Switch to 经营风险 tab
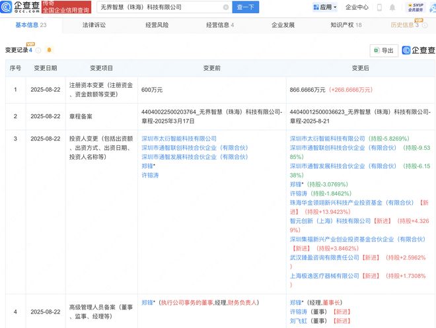 point(157,25)
